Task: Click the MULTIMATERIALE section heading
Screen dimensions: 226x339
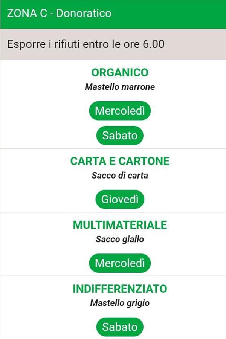Action: pyautogui.click(x=120, y=225)
